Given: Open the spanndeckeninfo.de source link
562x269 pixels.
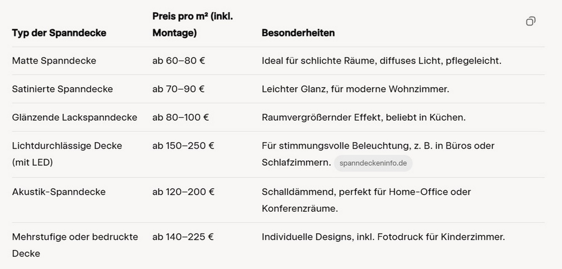Looking at the screenshot, I should [373, 163].
